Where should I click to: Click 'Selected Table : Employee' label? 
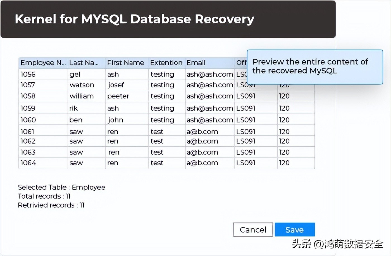tap(61, 187)
